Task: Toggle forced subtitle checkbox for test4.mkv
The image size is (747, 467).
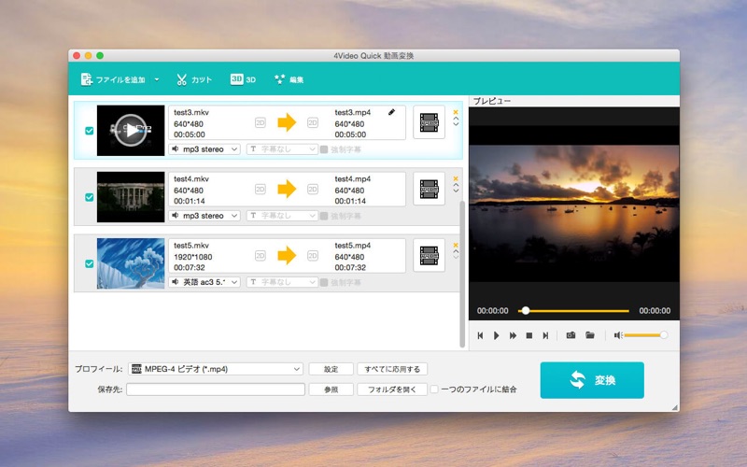Action: 324,217
